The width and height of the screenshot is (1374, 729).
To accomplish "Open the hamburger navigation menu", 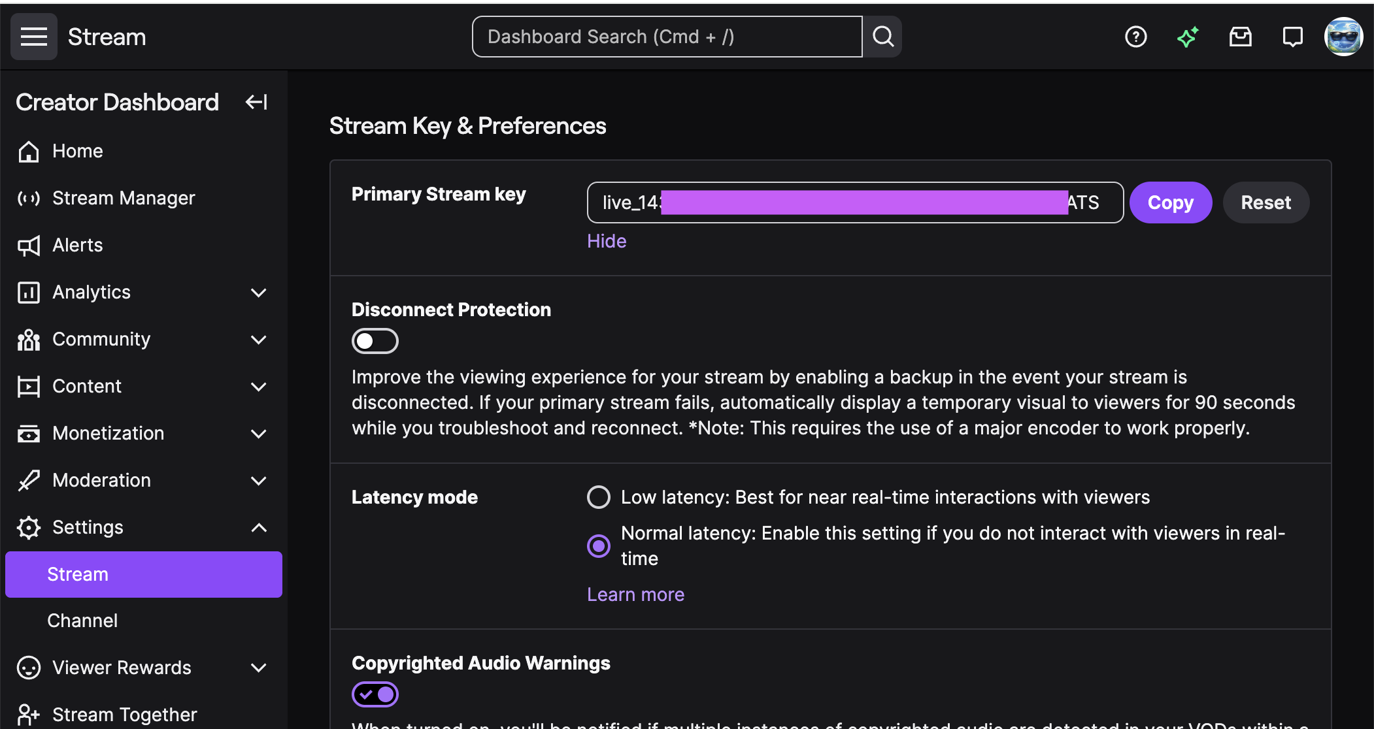I will pyautogui.click(x=34, y=37).
